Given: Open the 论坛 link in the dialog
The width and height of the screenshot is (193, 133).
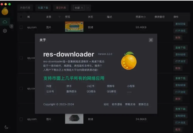Looking at the screenshot, I should pyautogui.click(x=106, y=104).
